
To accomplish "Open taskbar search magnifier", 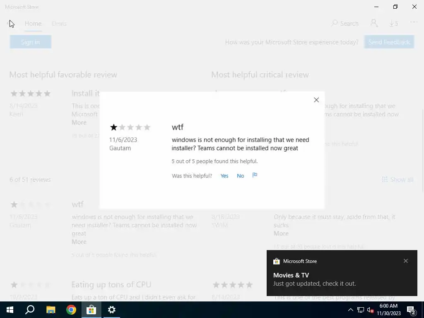I will pyautogui.click(x=30, y=310).
